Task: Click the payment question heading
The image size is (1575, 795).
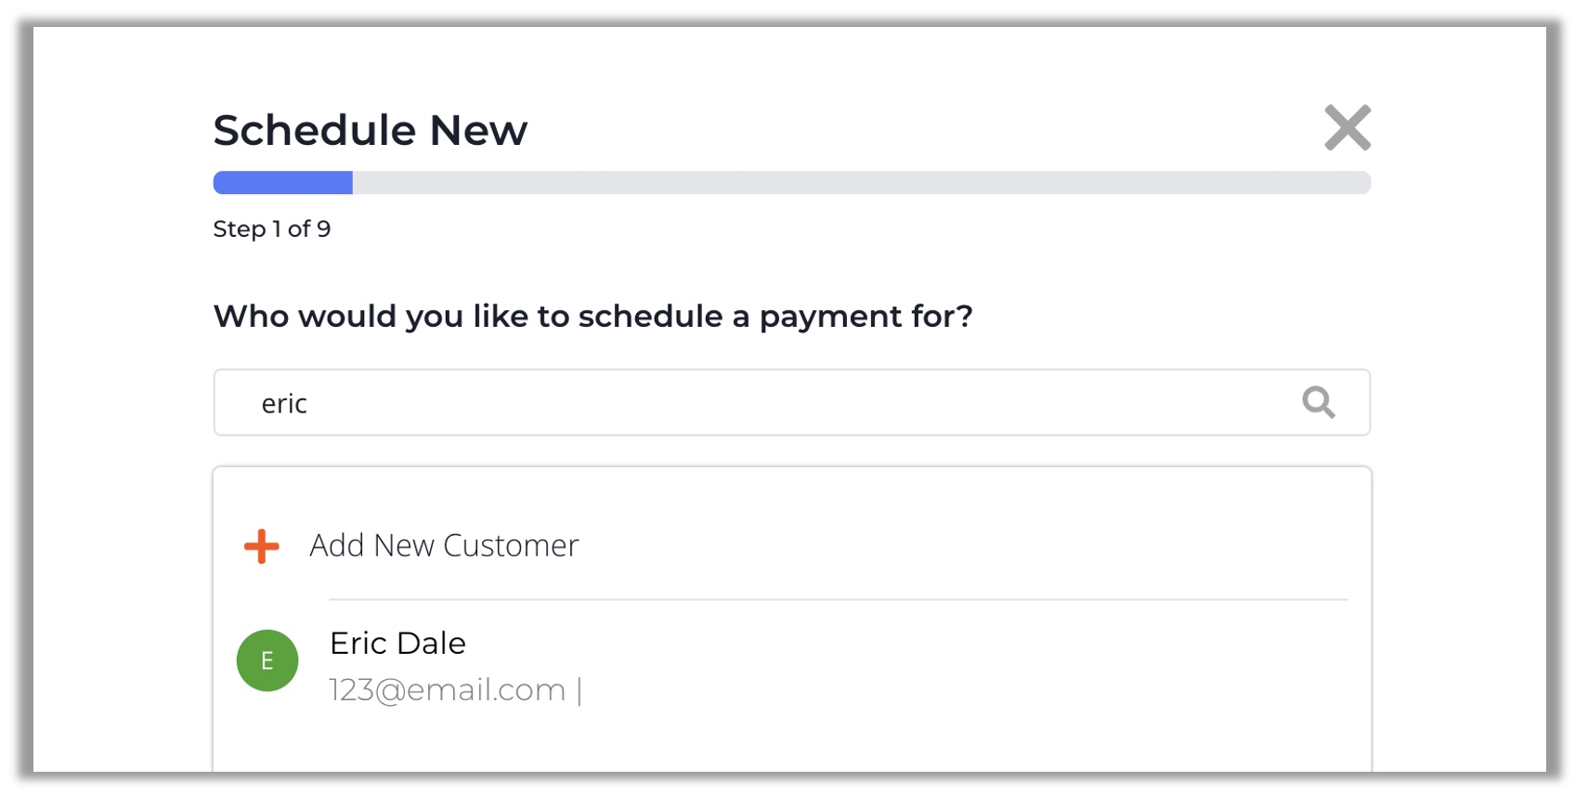Action: click(593, 317)
